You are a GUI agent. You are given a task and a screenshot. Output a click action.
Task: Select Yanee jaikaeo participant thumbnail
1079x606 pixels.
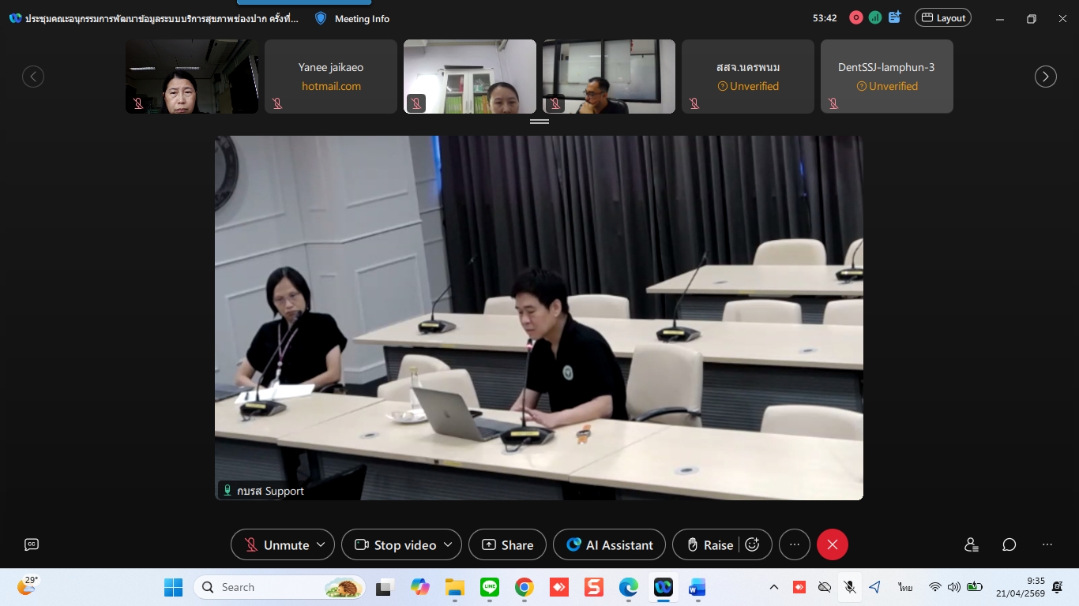(331, 77)
